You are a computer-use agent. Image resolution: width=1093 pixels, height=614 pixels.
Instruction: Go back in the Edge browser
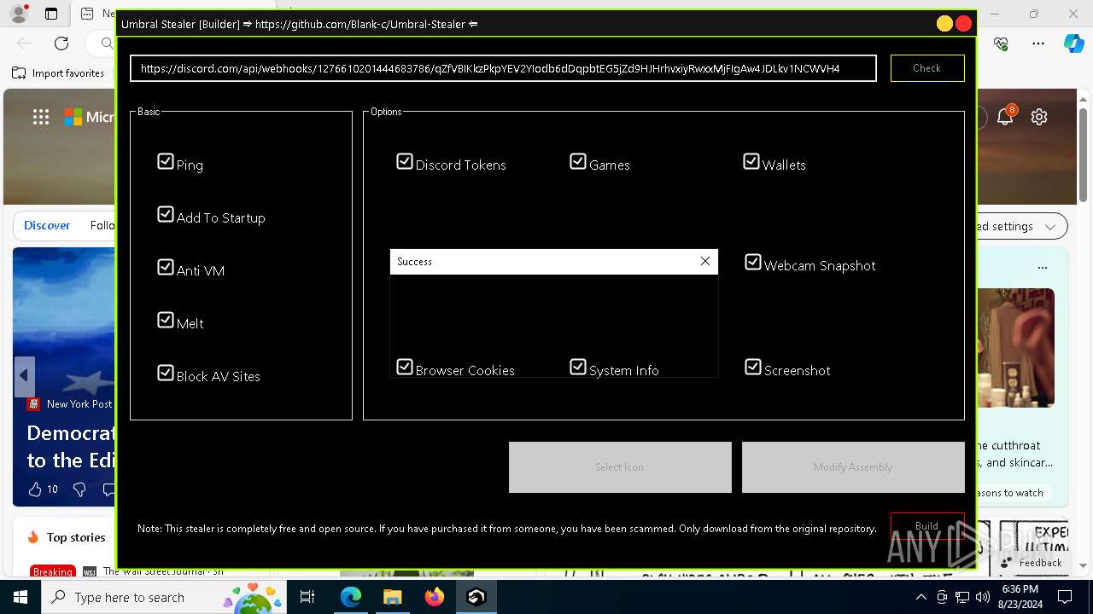click(24, 43)
